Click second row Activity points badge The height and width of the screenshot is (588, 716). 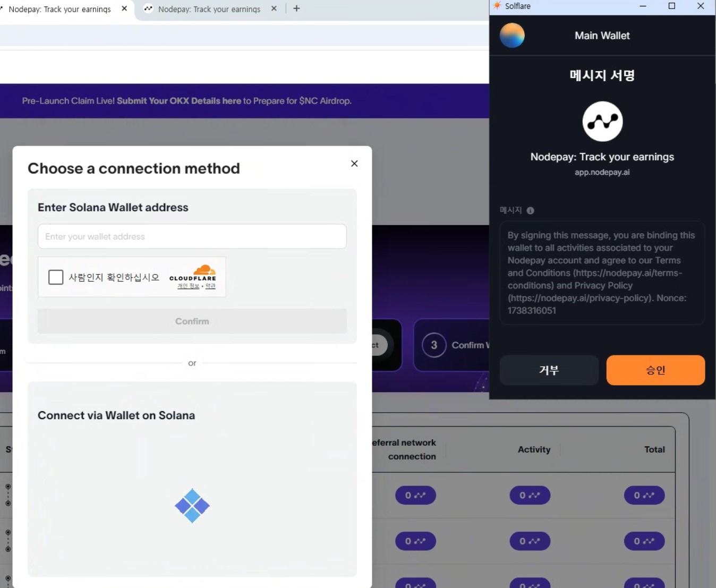point(530,541)
